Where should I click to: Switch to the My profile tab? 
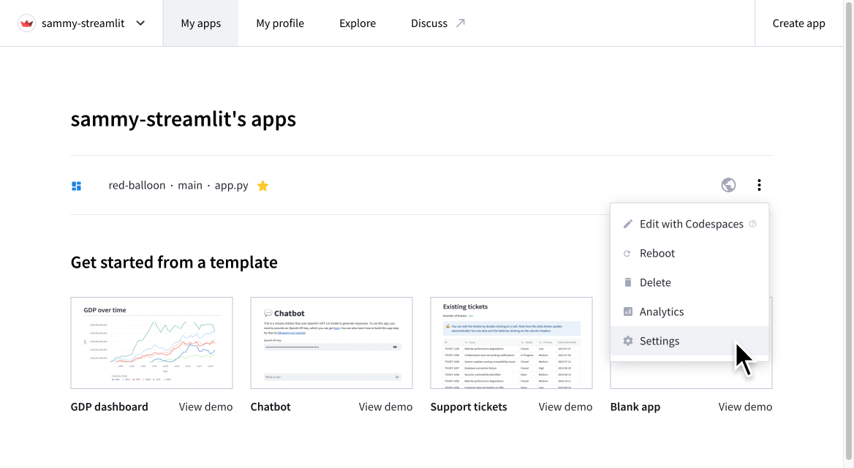(280, 23)
